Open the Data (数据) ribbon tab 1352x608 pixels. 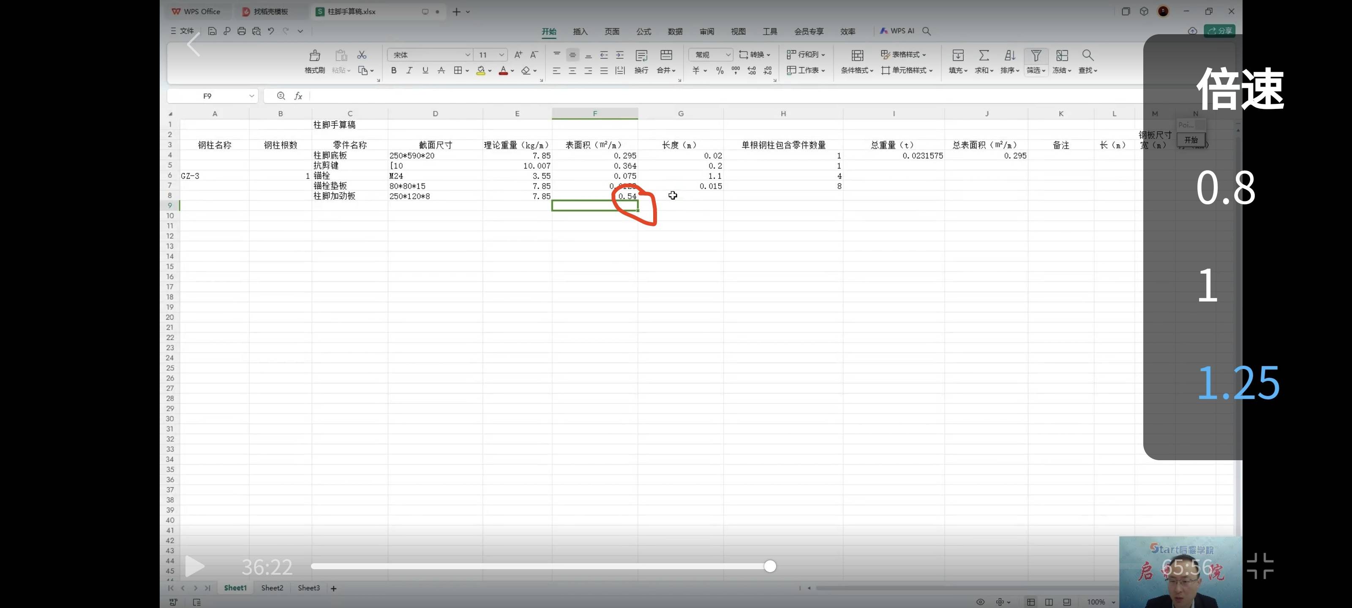coord(675,32)
